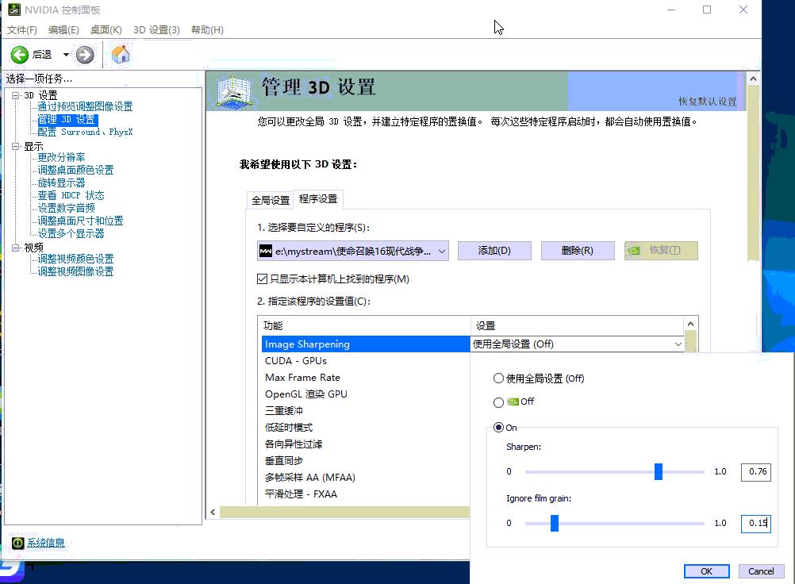Open the 编辑(E) menu
Viewport: 795px width, 584px height.
[63, 30]
